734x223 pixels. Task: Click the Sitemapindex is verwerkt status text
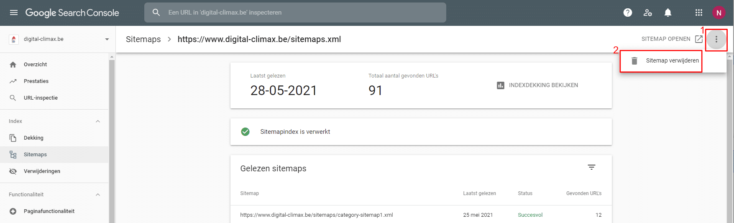295,132
